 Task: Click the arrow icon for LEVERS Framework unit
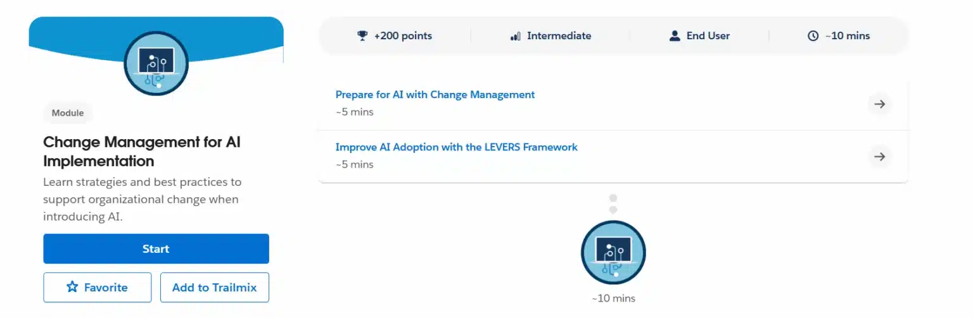879,157
